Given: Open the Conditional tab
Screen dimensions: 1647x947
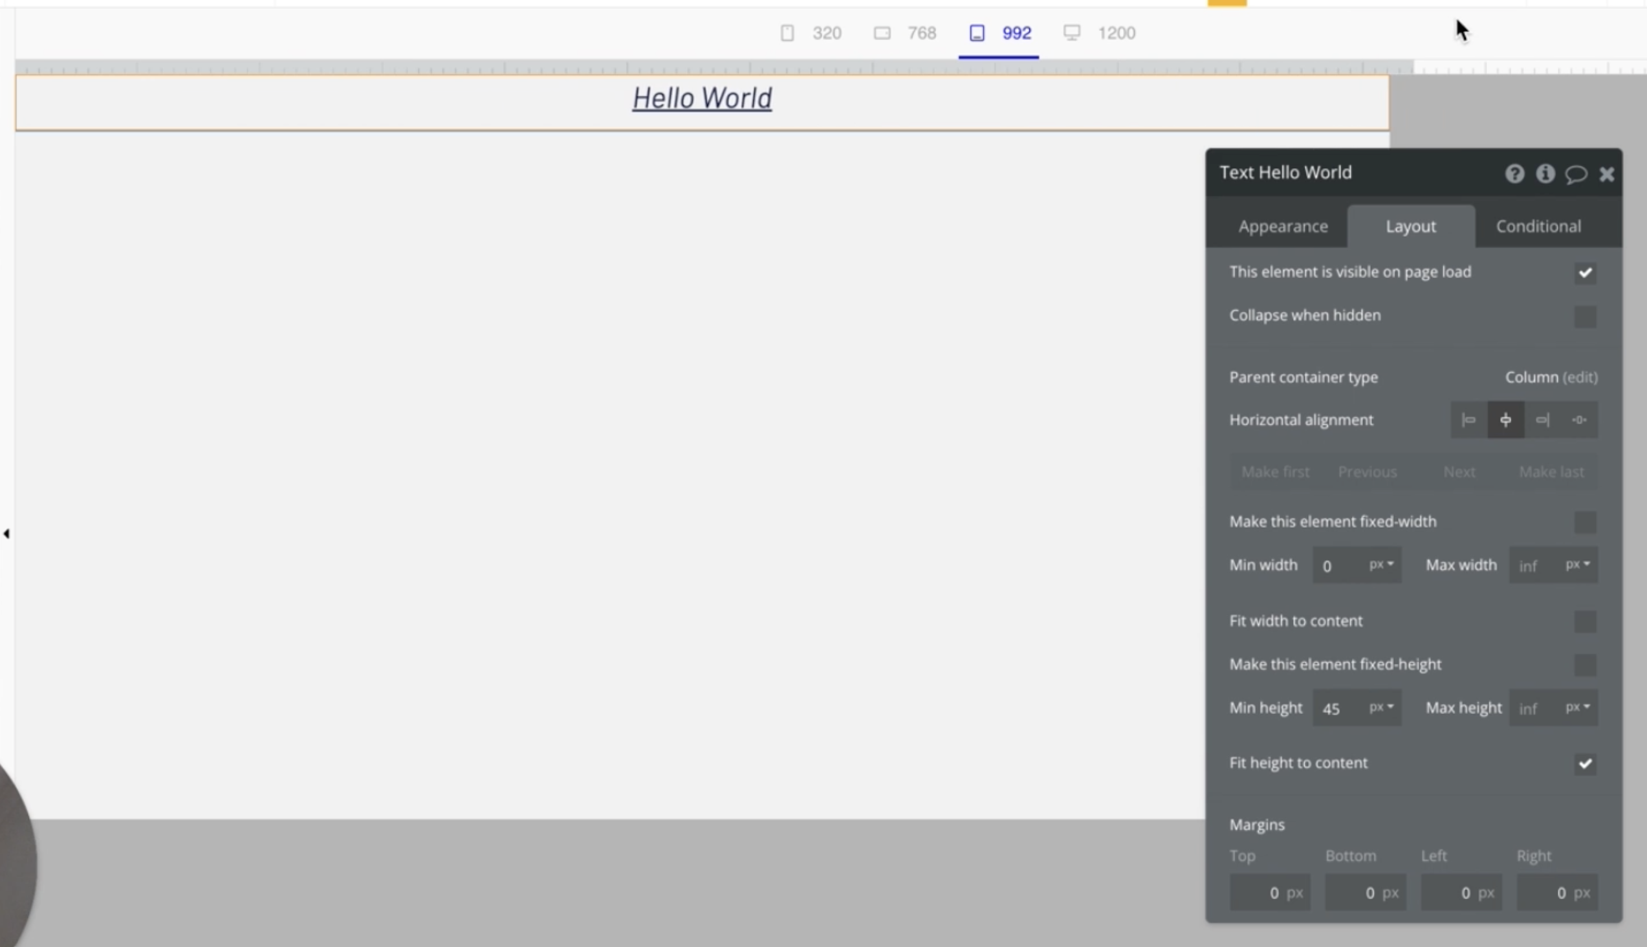Looking at the screenshot, I should coord(1538,226).
